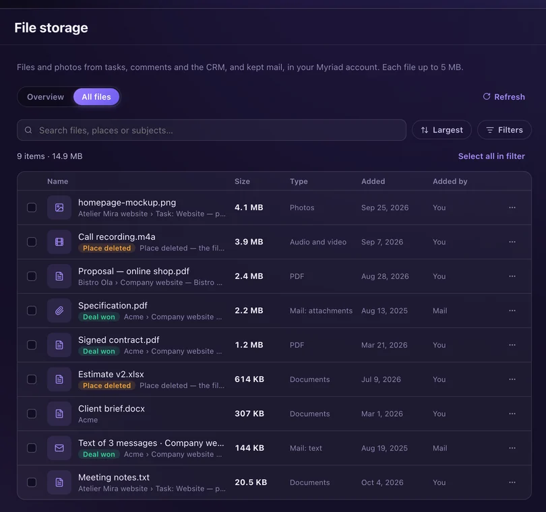
Task: Check the Meeting notes.txt checkbox
Action: (32, 482)
